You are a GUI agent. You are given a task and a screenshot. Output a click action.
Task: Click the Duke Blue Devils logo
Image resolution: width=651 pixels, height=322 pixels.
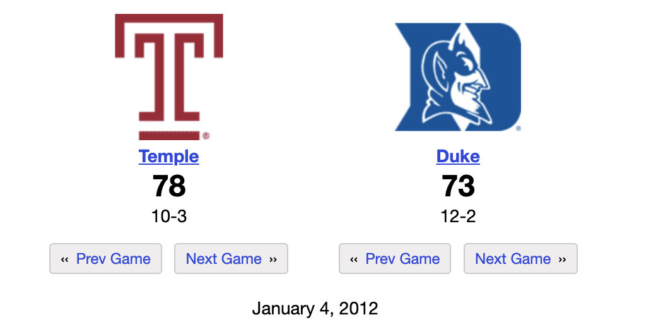tap(458, 76)
